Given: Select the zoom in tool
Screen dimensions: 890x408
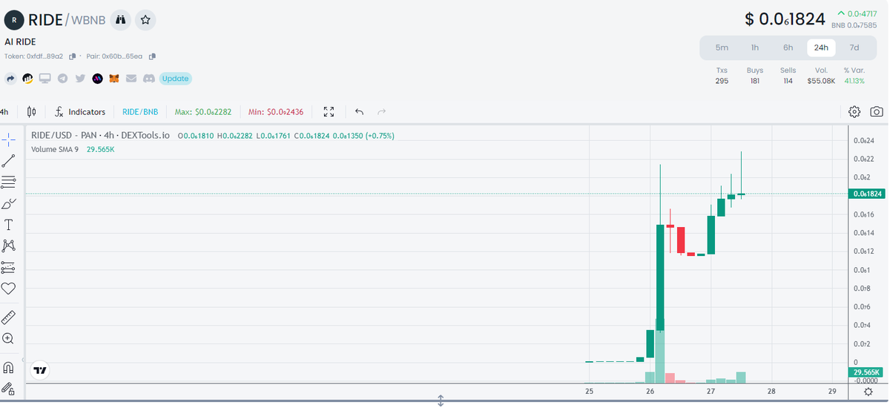Looking at the screenshot, I should [8, 339].
